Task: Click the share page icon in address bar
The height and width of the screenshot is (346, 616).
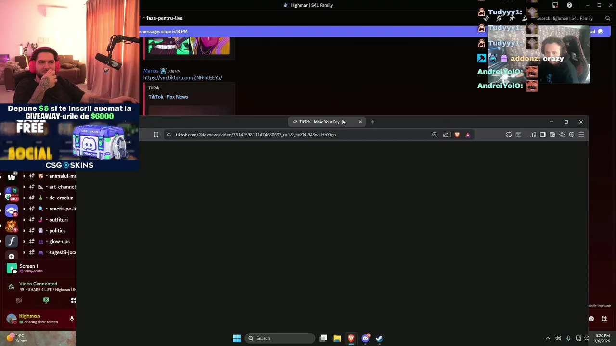Action: (x=446, y=135)
